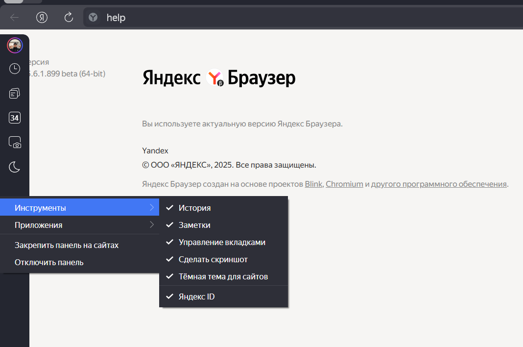
Task: Click the Yandex site icon in address bar
Action: coord(93,17)
